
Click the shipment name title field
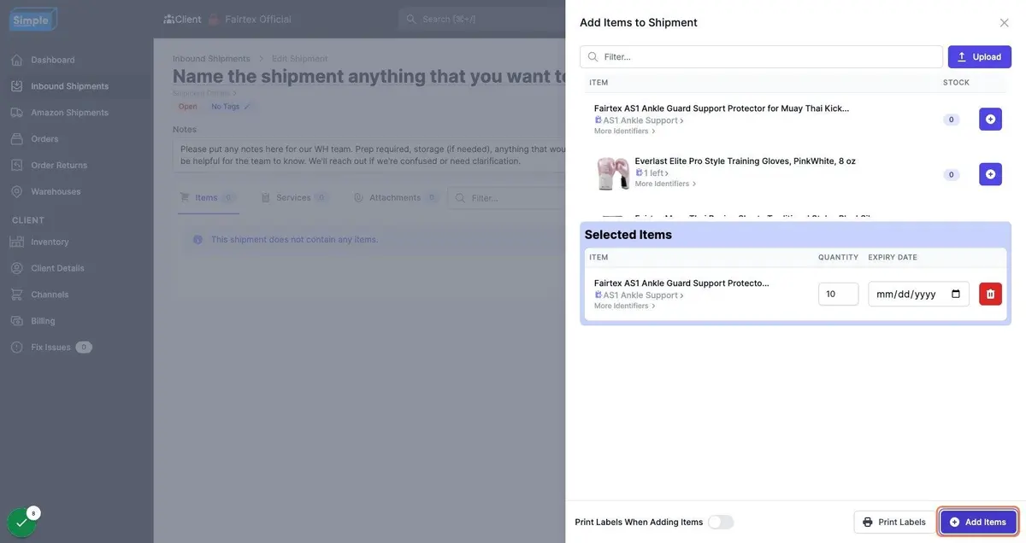tap(369, 76)
